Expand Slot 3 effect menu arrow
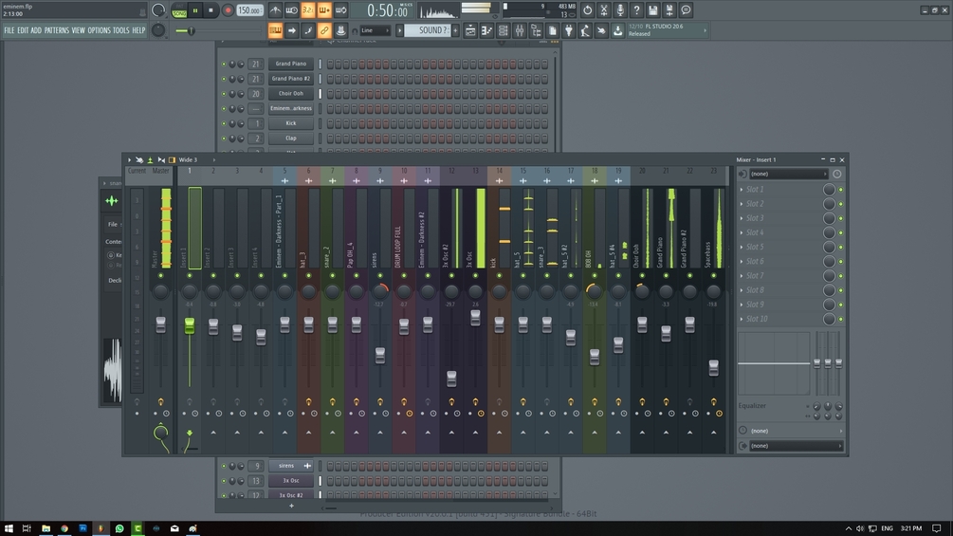The image size is (953, 536). point(742,218)
